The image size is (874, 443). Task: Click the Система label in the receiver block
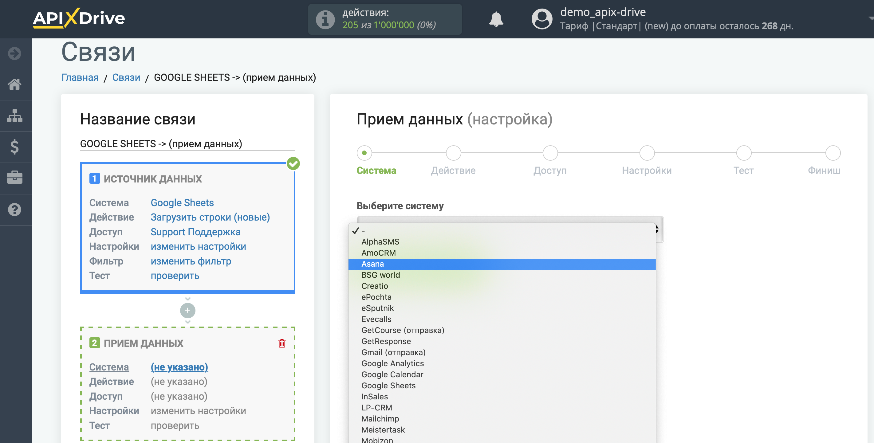coord(109,367)
